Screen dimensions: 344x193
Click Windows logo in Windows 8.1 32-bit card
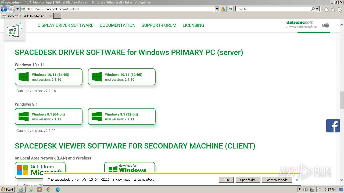97,117
